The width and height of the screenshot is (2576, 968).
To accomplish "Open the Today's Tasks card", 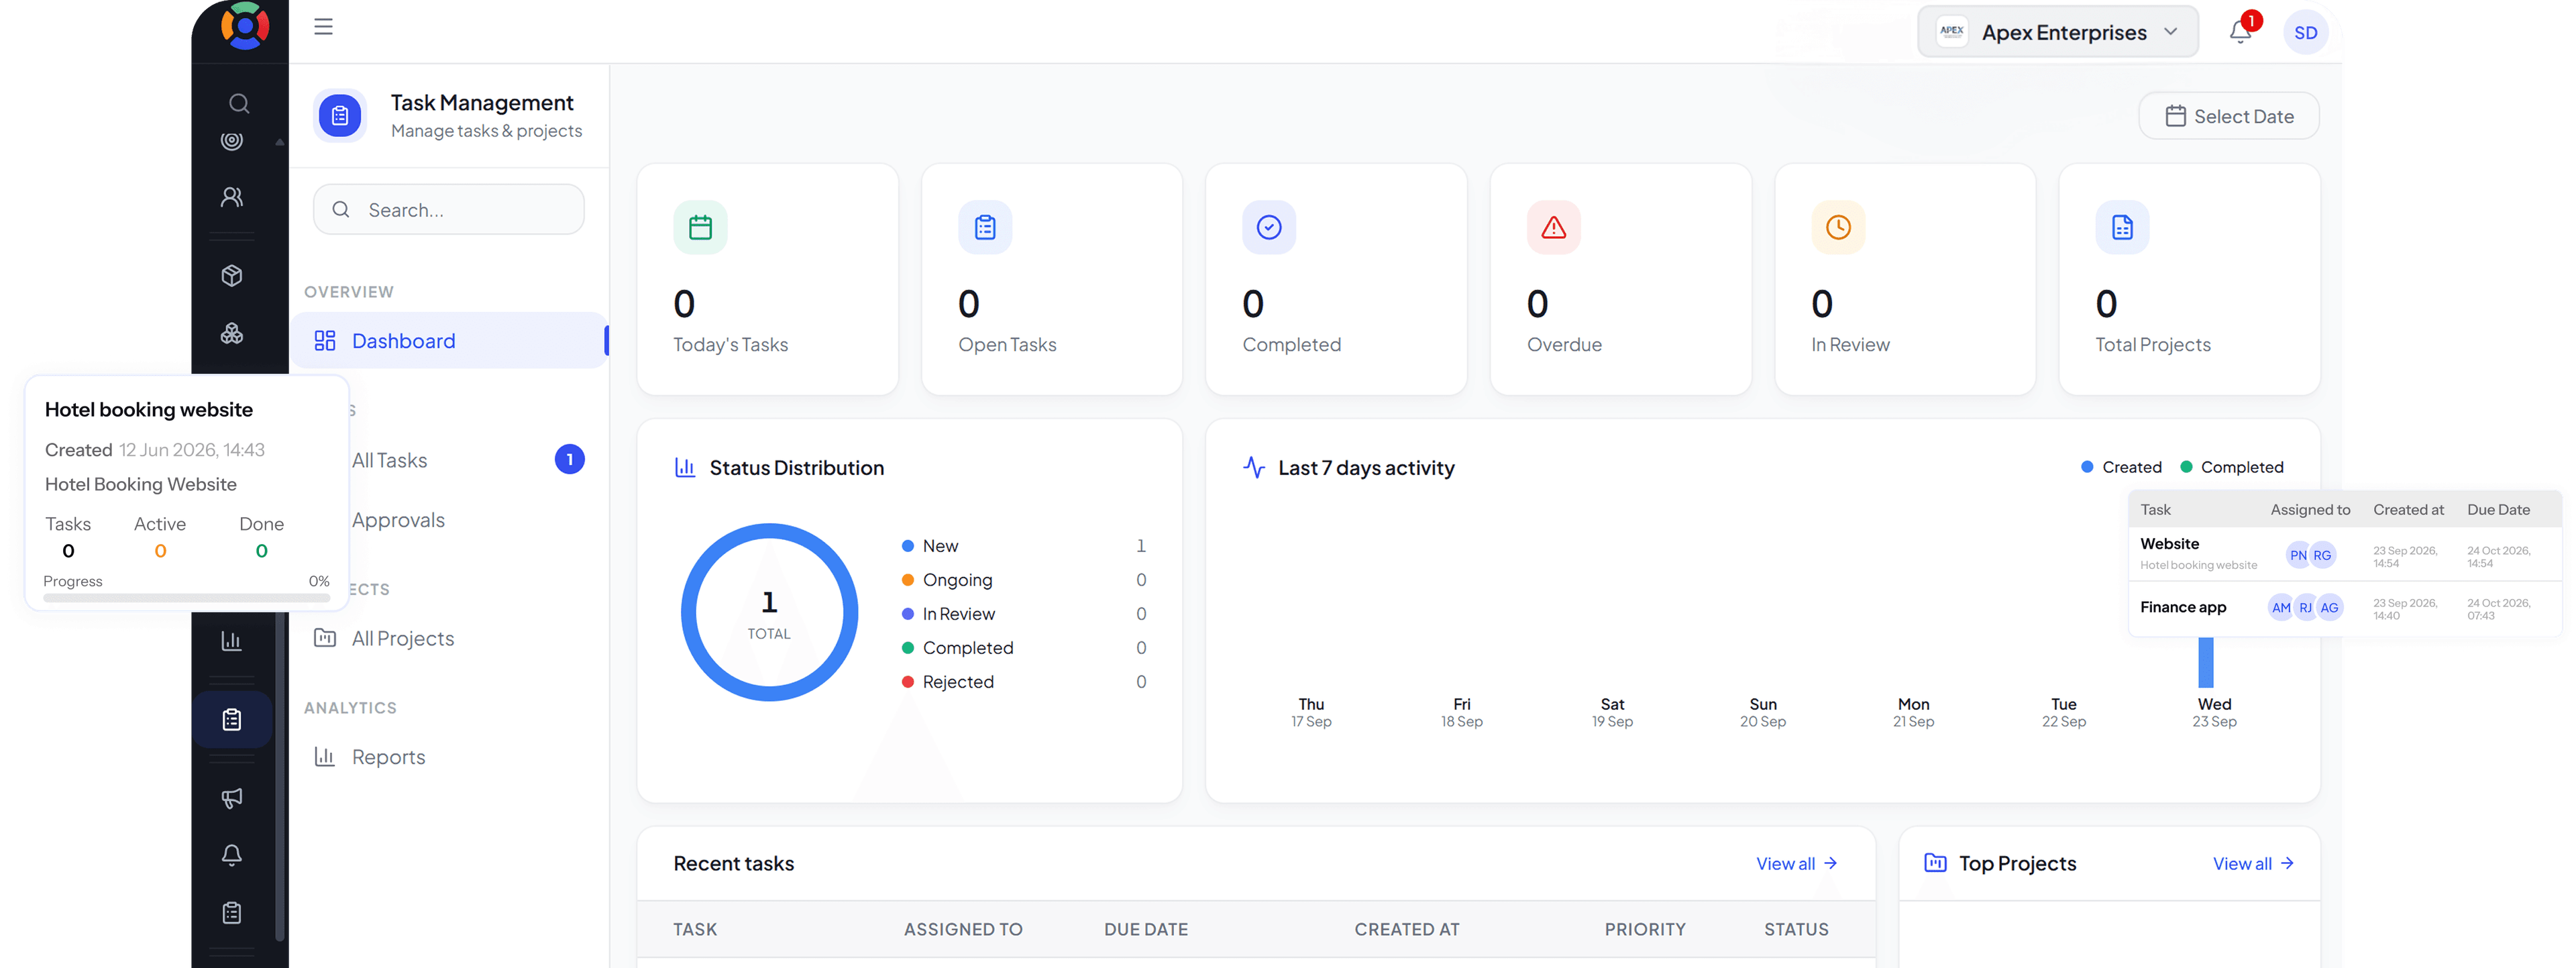I will coord(768,280).
